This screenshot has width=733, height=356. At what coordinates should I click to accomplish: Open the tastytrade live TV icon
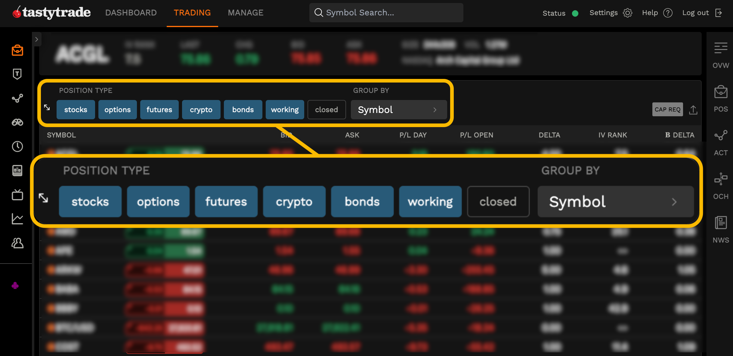(x=17, y=195)
